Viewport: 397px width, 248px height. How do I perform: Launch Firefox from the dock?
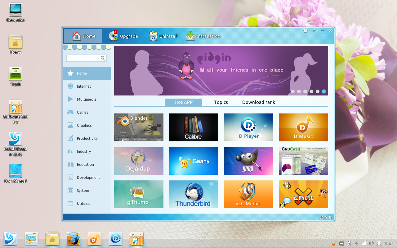pos(74,239)
